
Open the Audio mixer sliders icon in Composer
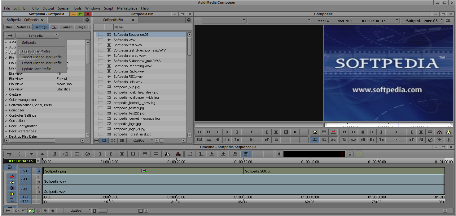pyautogui.click(x=333, y=140)
